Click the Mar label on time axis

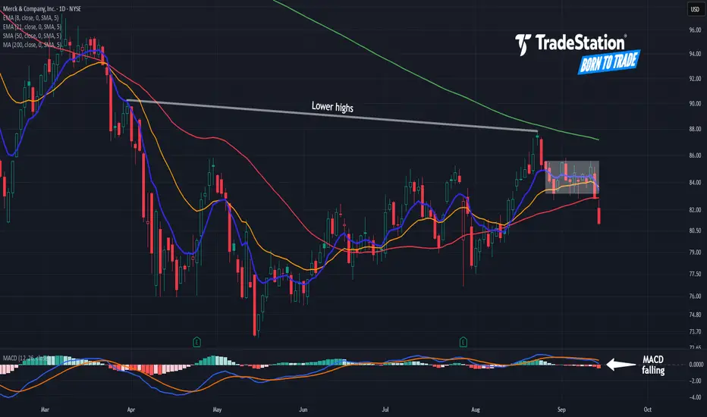pyautogui.click(x=45, y=409)
